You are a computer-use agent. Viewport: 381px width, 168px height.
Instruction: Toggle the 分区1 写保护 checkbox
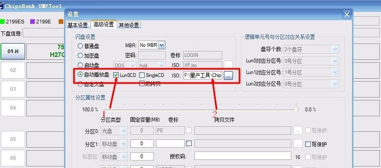click(308, 144)
